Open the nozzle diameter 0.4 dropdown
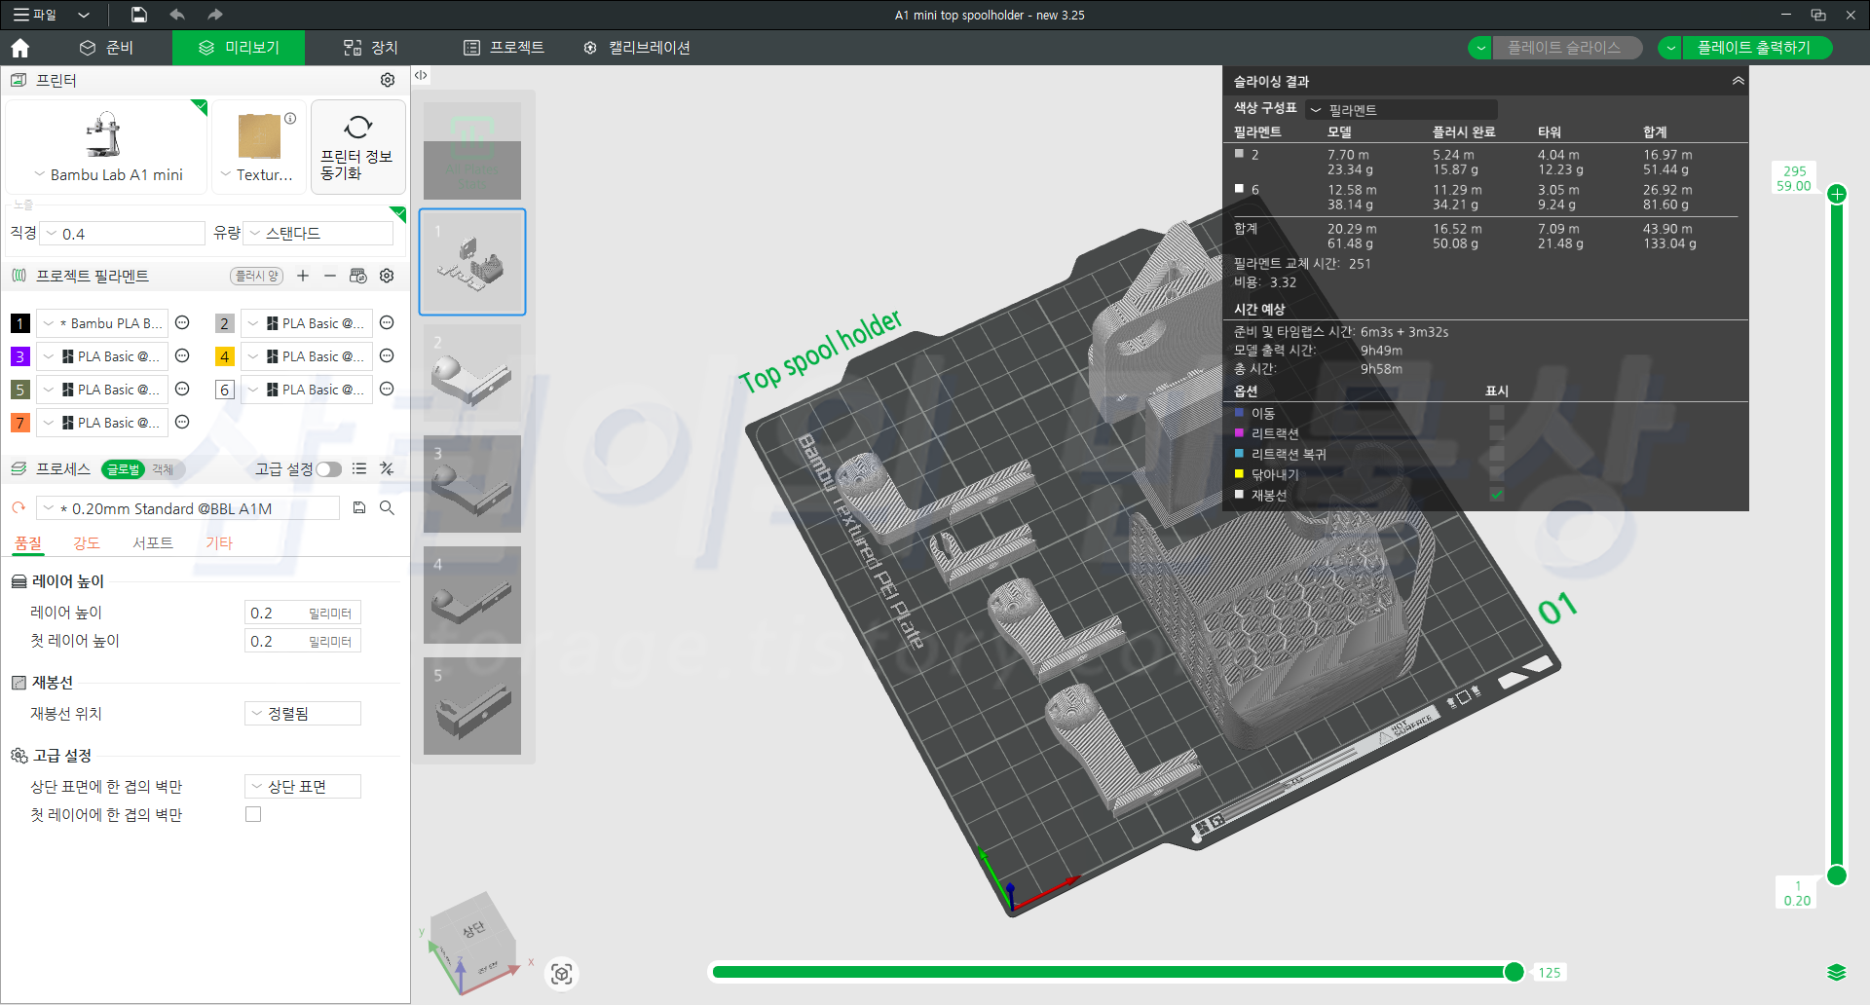 point(123,234)
